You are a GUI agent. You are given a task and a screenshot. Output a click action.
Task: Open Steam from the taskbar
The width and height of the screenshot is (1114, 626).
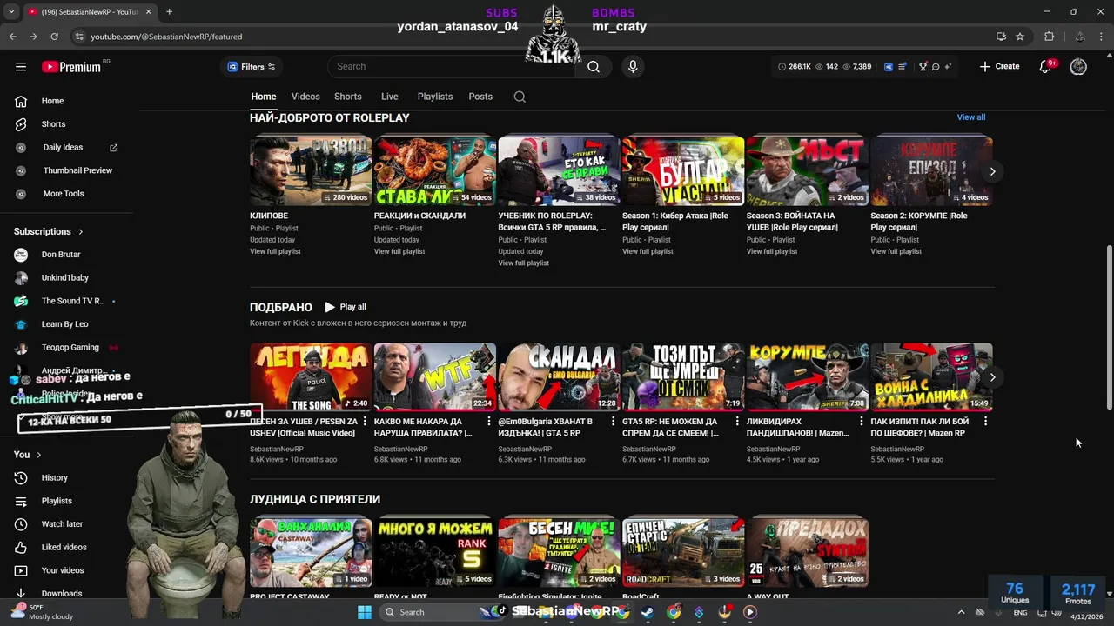pyautogui.click(x=648, y=612)
